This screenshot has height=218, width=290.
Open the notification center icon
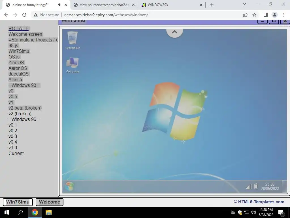[x=281, y=213]
